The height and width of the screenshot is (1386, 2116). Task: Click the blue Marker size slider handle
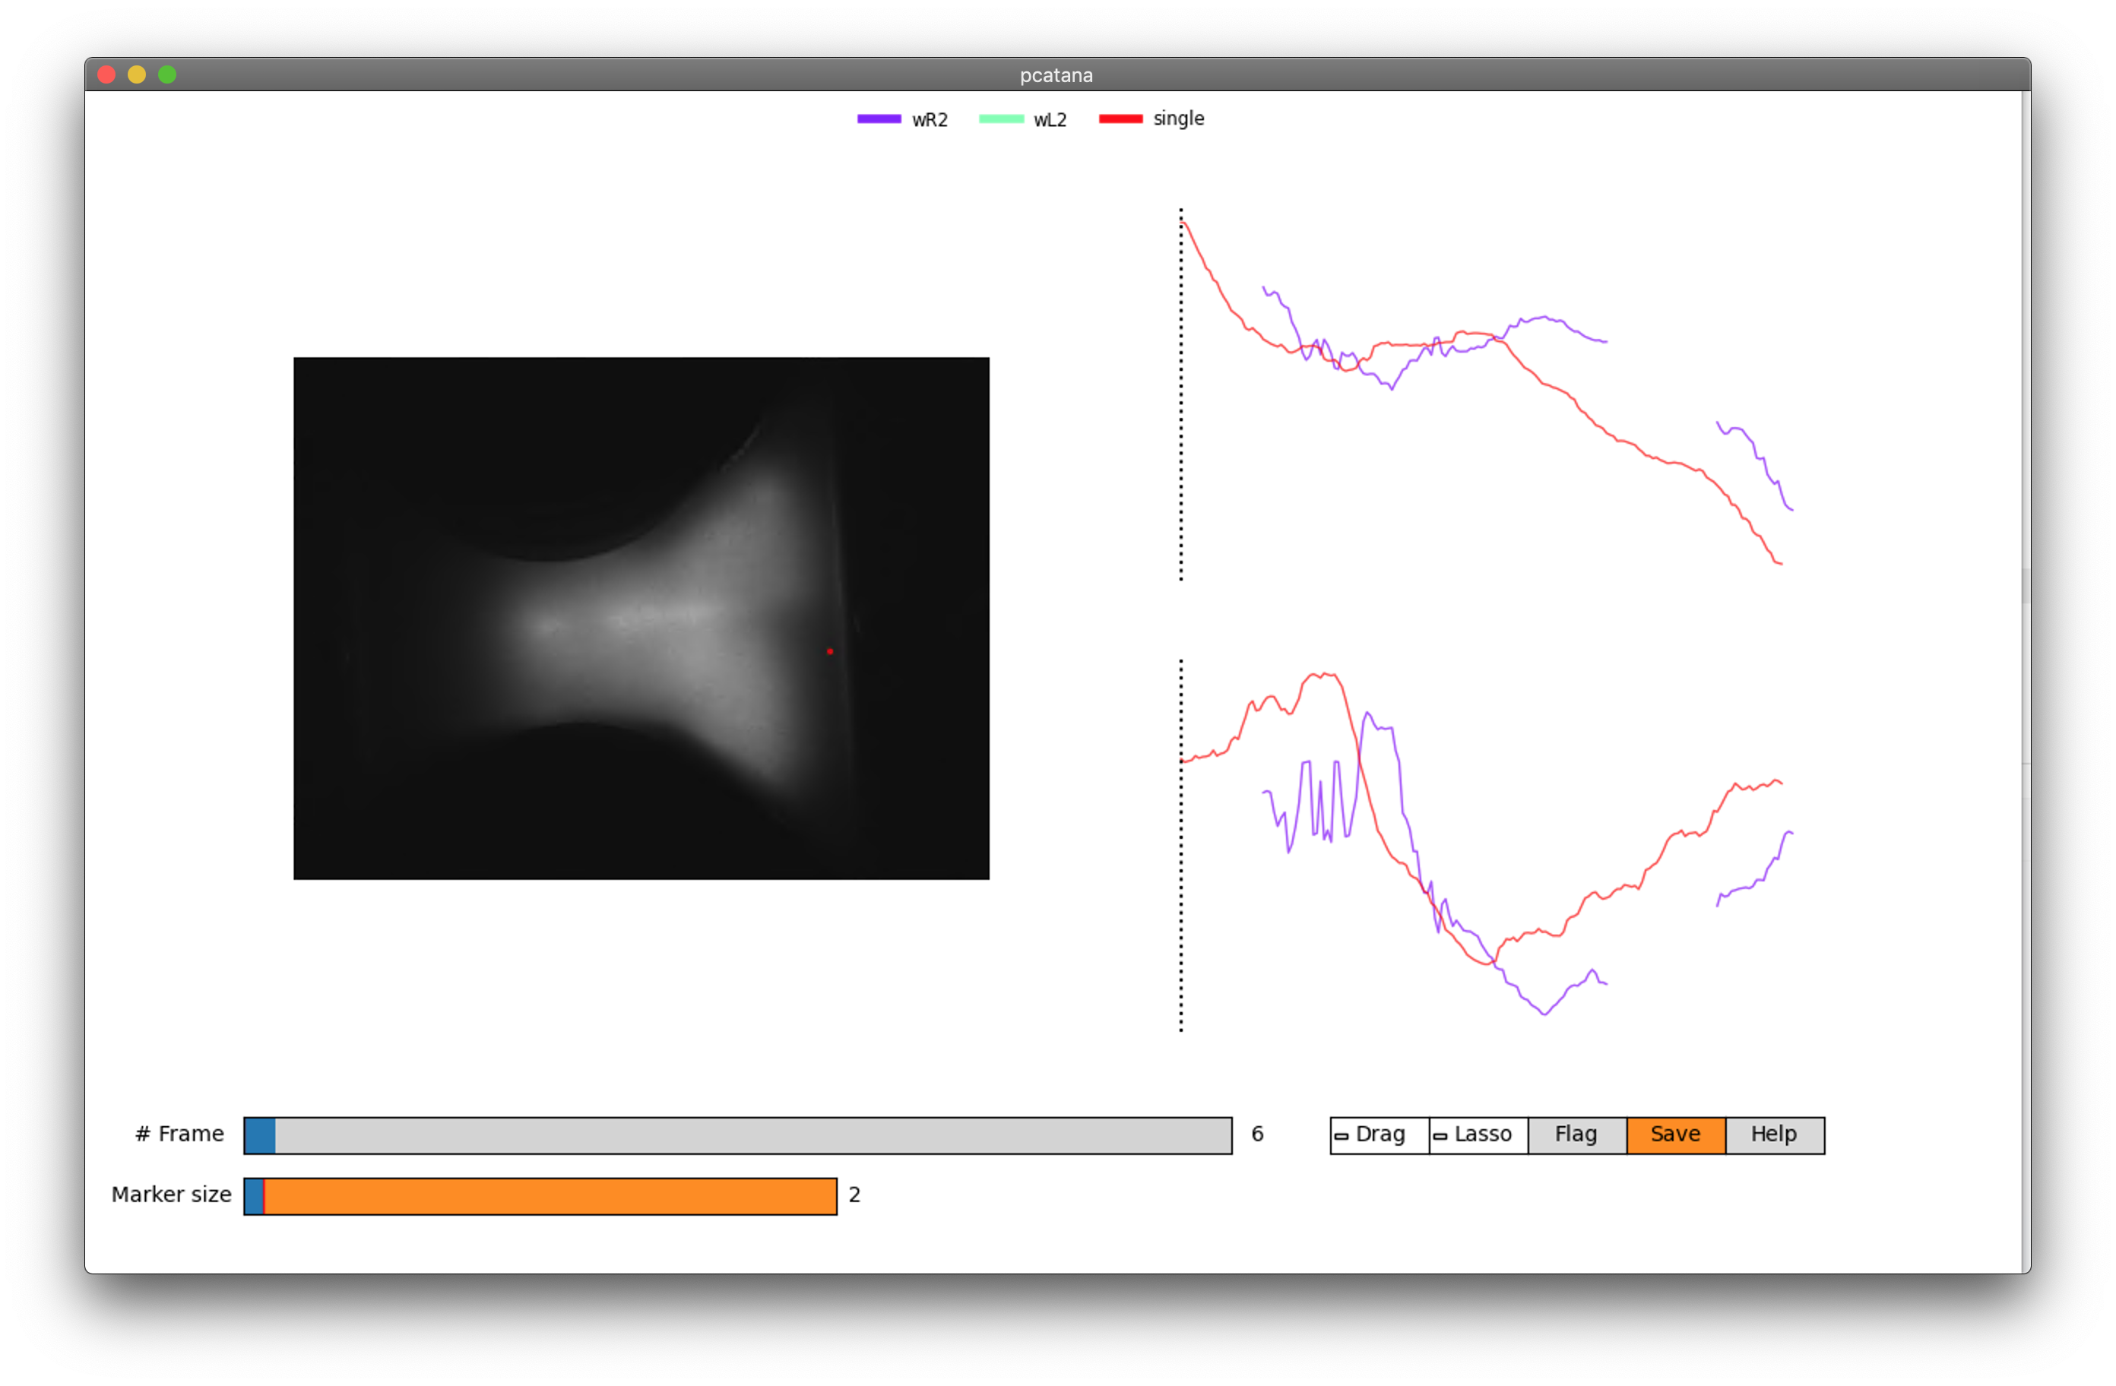(x=253, y=1197)
